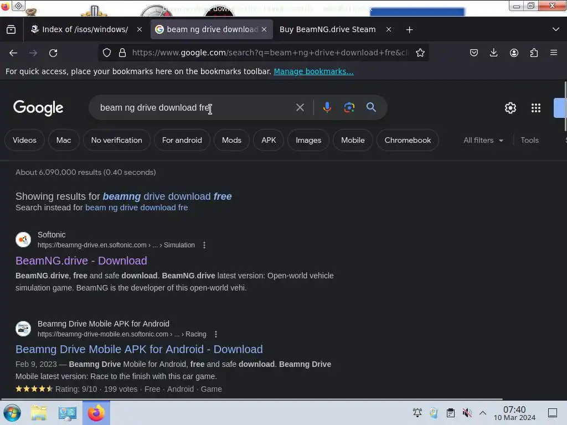The image size is (567, 425).
Task: Select the Chromebook filter chip
Action: click(x=408, y=140)
